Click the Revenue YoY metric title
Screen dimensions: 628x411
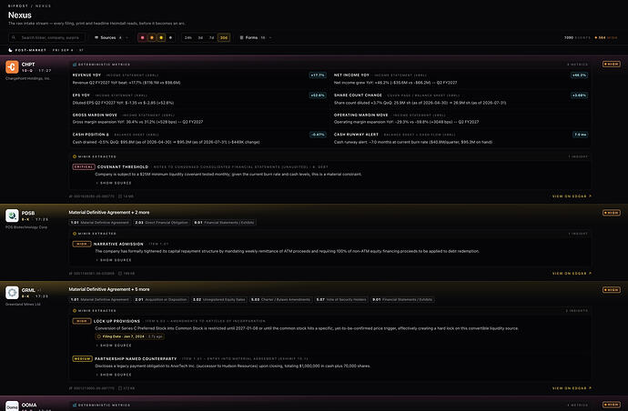[x=86, y=75]
